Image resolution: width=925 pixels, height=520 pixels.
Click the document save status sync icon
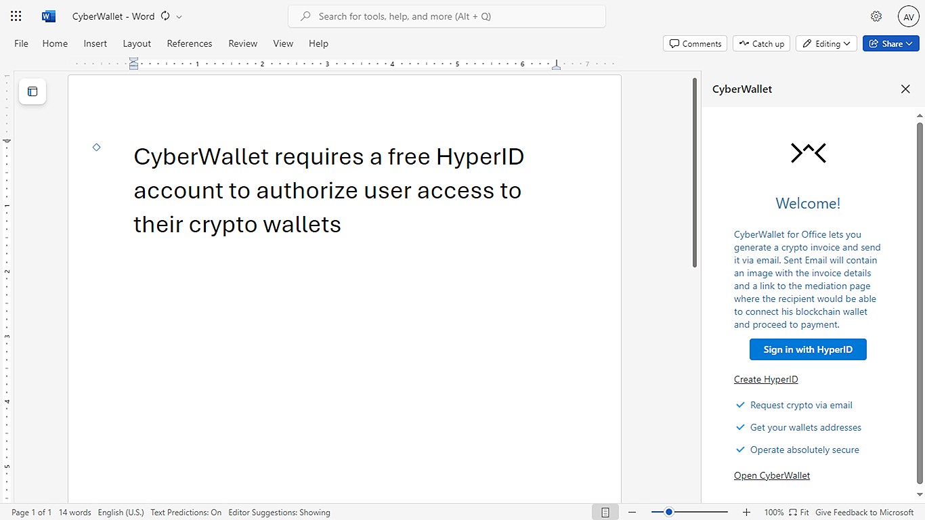click(165, 16)
